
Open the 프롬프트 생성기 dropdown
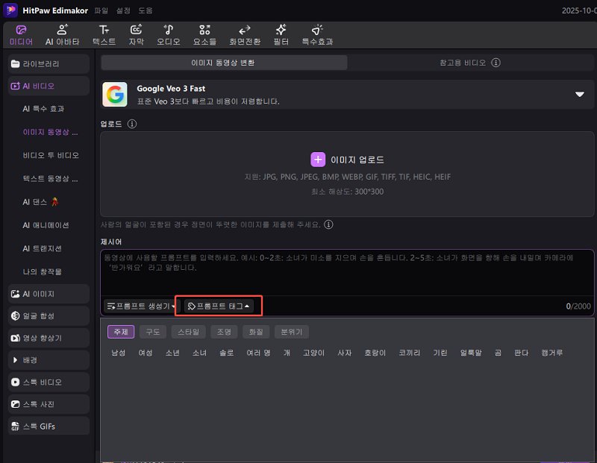tap(141, 306)
